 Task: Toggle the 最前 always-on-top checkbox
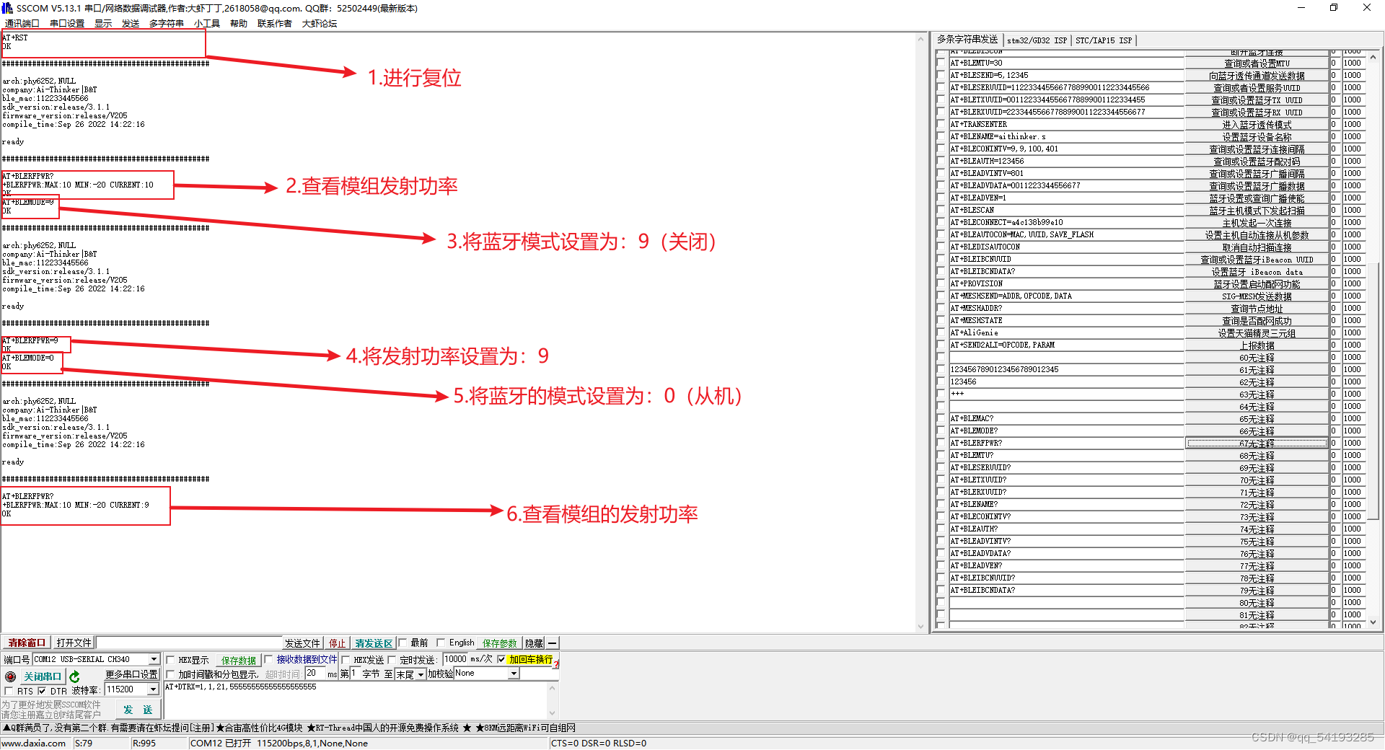coord(403,643)
